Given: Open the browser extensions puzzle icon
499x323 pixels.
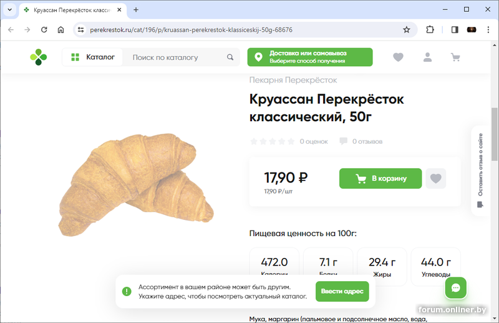Looking at the screenshot, I should tap(430, 29).
